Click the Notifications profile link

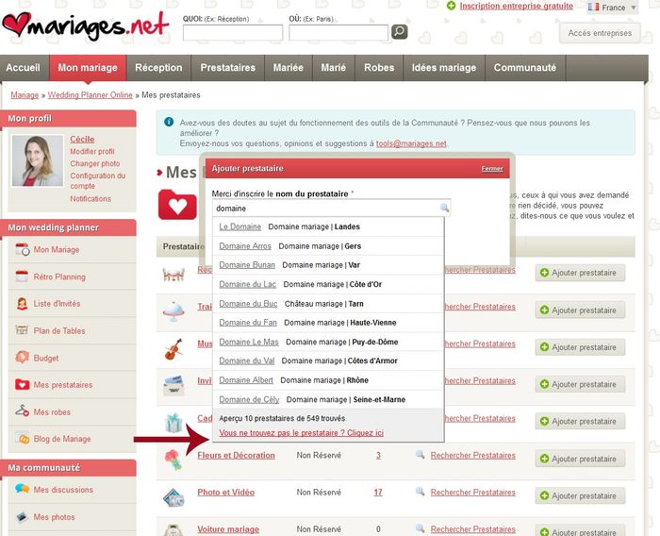[x=91, y=198]
